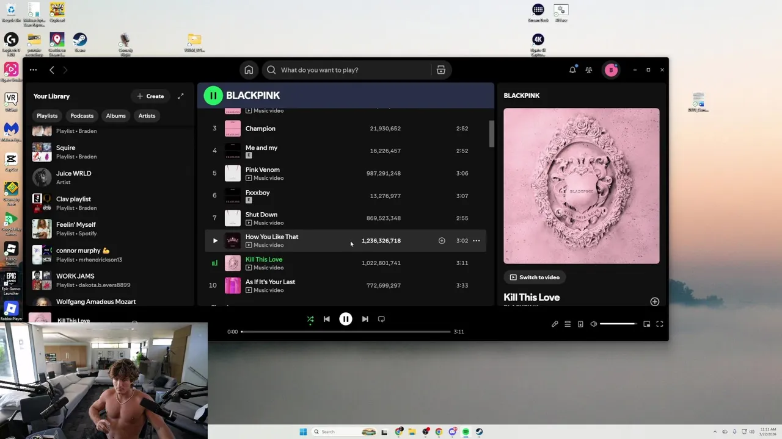Select the Fxxxboy track
The height and width of the screenshot is (439, 782).
[346, 196]
